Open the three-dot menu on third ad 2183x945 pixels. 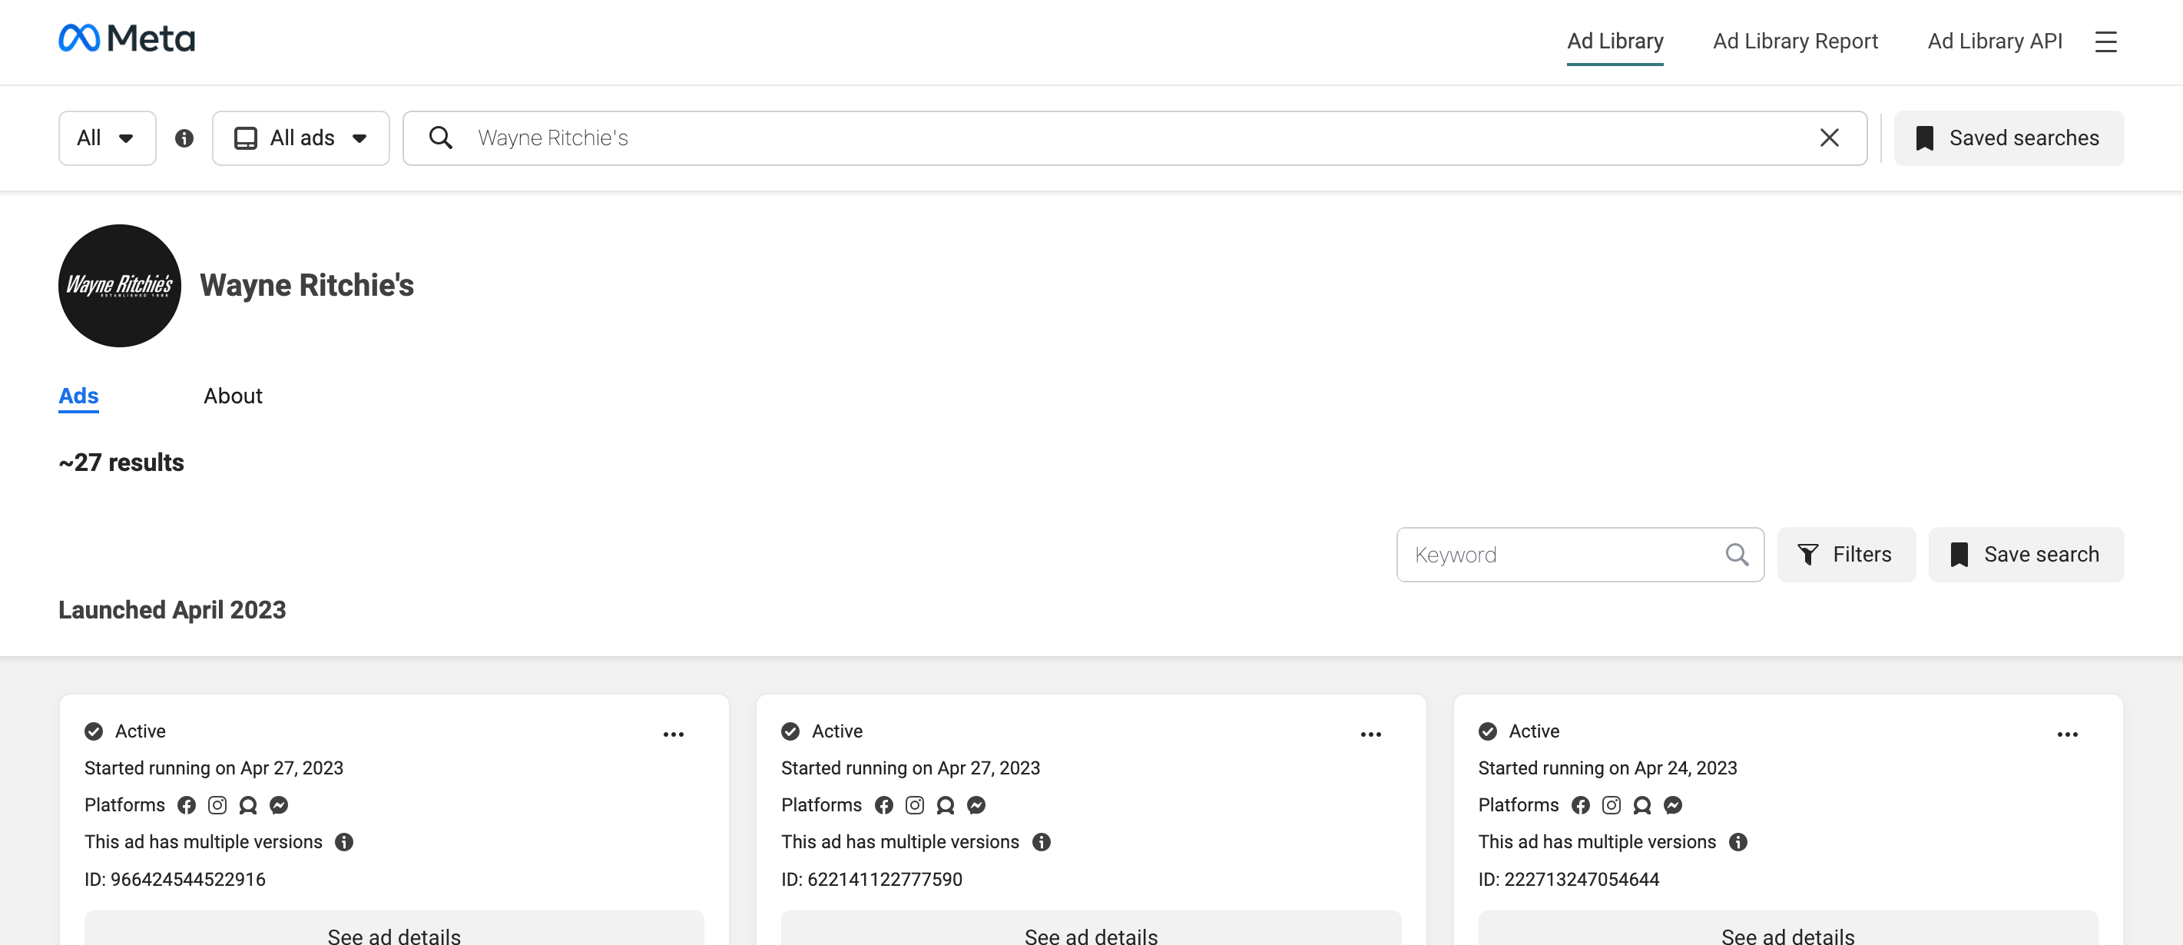(x=2067, y=734)
